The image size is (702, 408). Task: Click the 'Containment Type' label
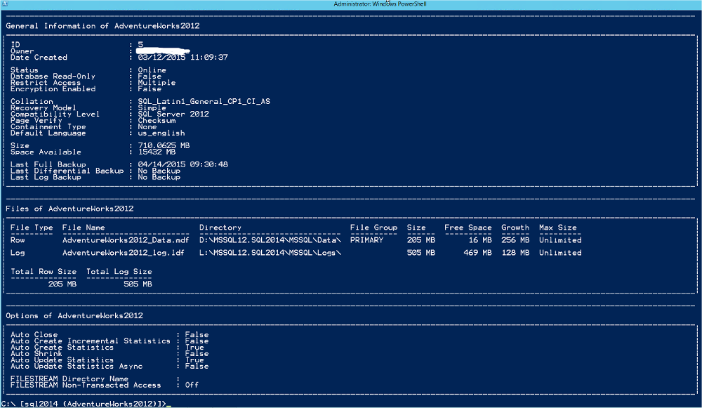point(48,126)
